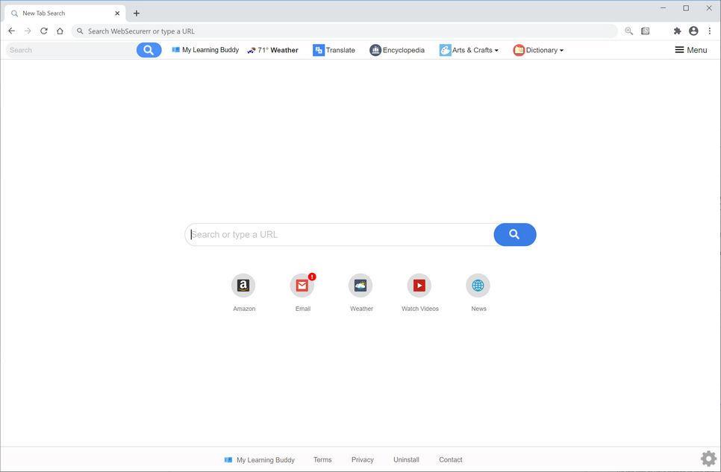Screen dimensions: 721x472
Task: Open a new tab with the plus button
Action: pos(136,13)
